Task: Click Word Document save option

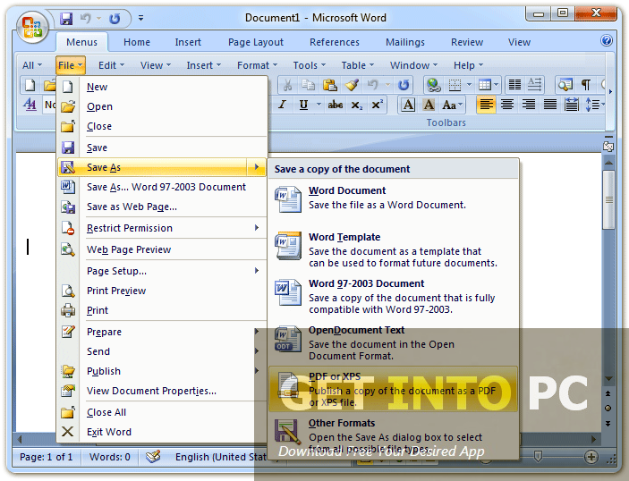Action: [394, 198]
